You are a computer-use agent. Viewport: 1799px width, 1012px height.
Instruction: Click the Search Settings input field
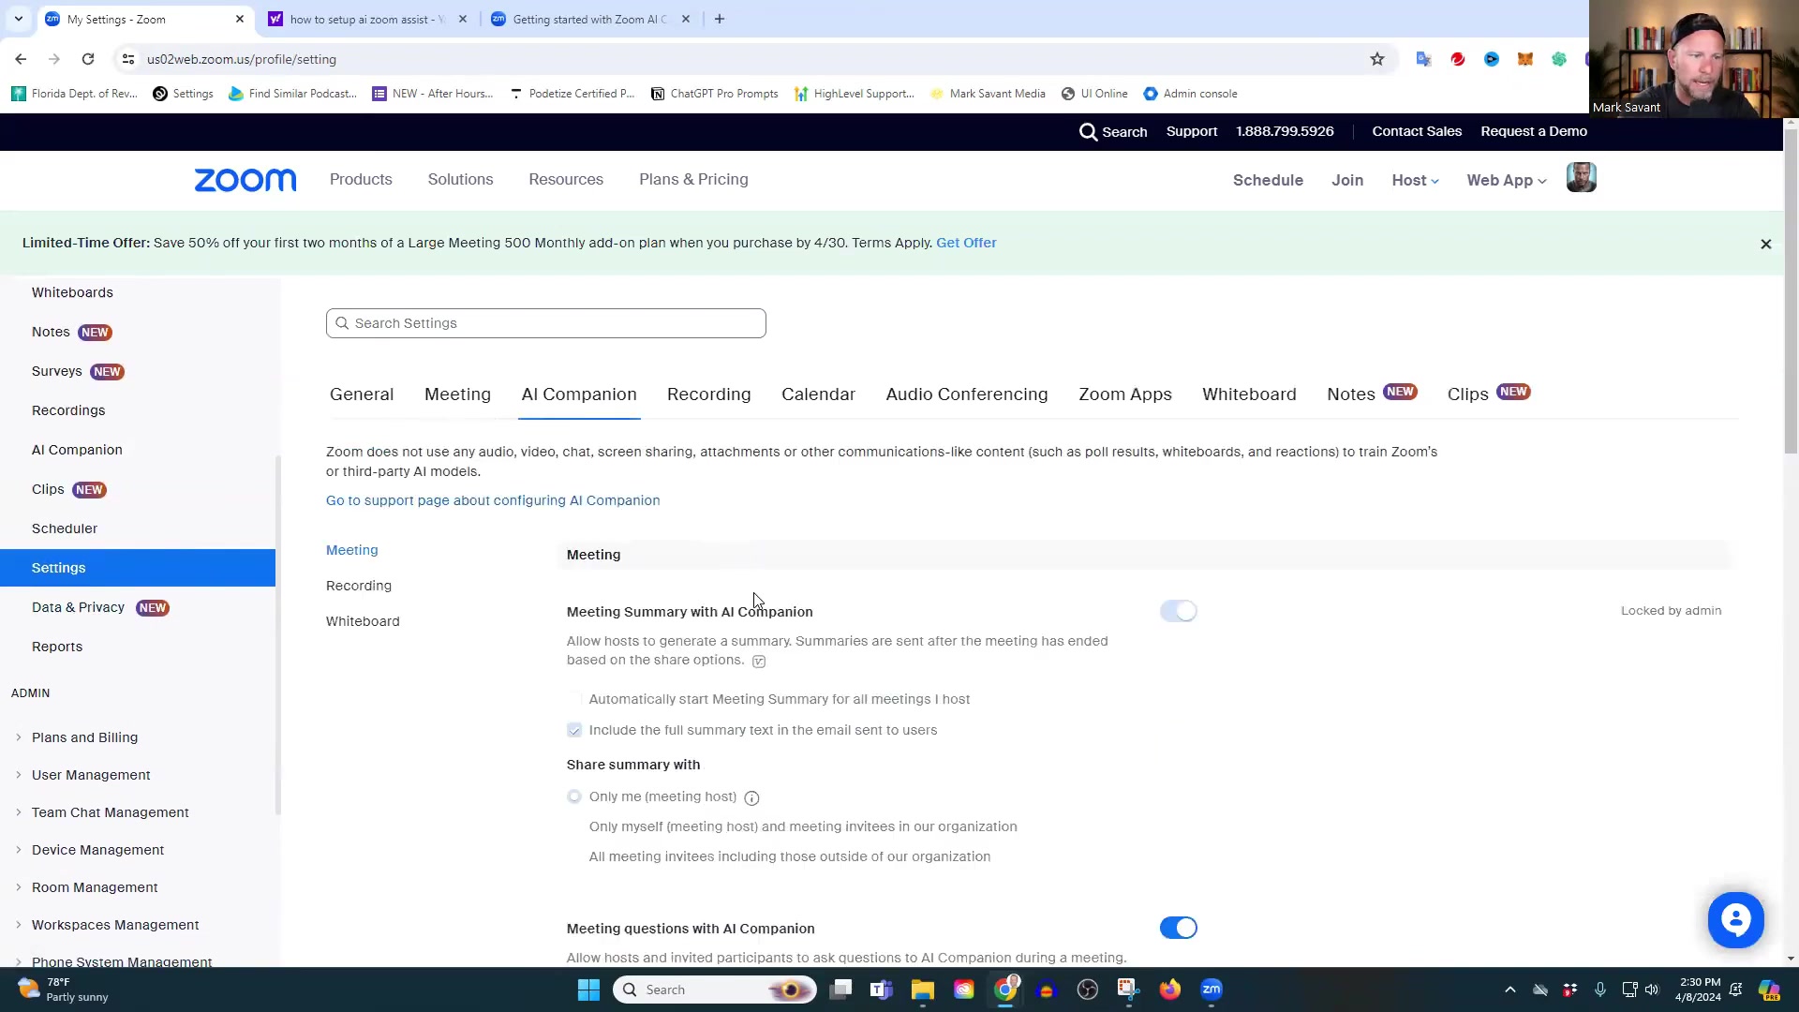click(x=545, y=323)
